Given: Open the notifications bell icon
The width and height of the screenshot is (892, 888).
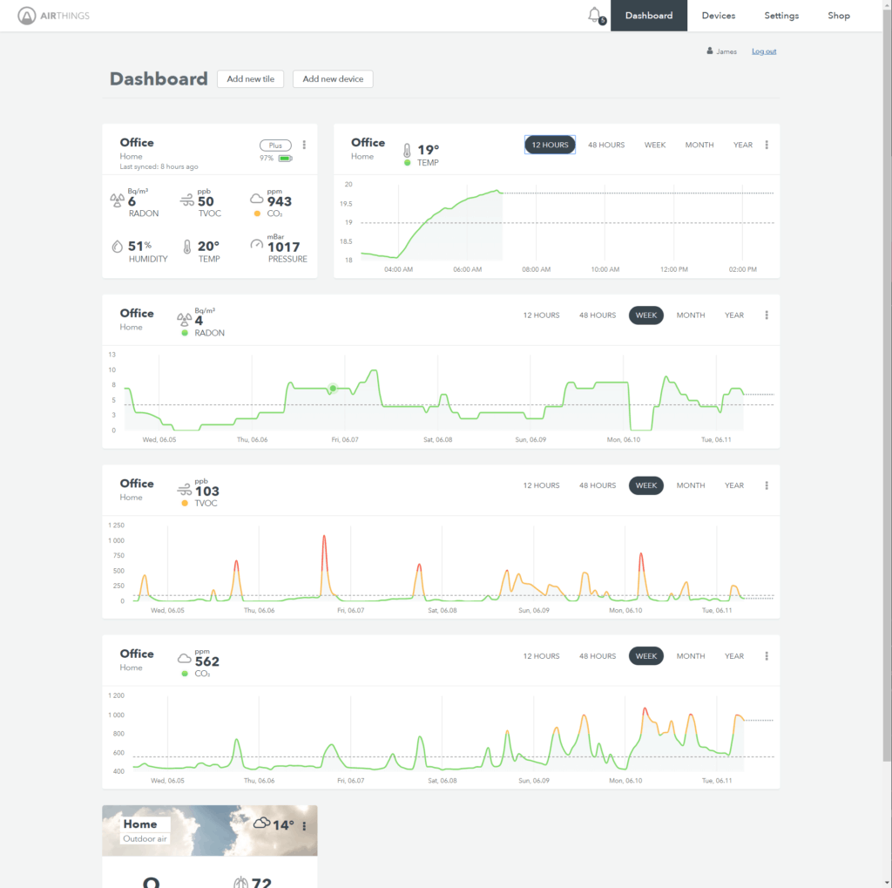Looking at the screenshot, I should [595, 15].
